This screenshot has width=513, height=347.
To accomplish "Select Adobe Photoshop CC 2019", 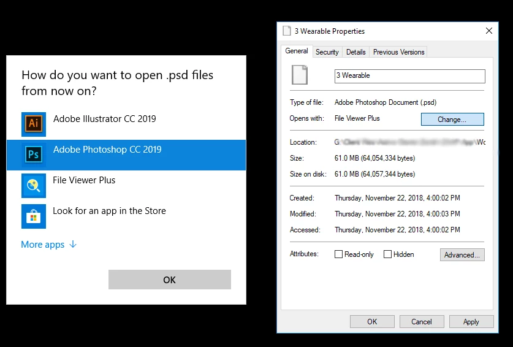I will point(126,155).
